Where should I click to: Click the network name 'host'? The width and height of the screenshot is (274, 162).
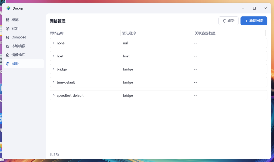pos(60,56)
